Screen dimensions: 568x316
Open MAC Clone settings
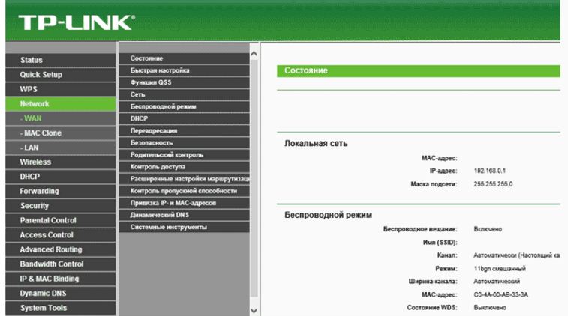41,133
